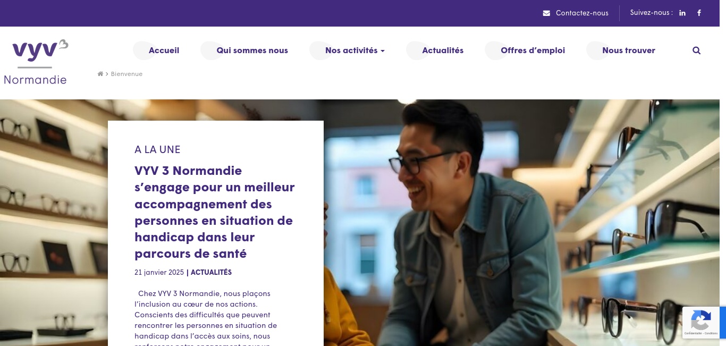Click the Bienvenue breadcrumb text
Screen dimensions: 726x346
pos(126,74)
